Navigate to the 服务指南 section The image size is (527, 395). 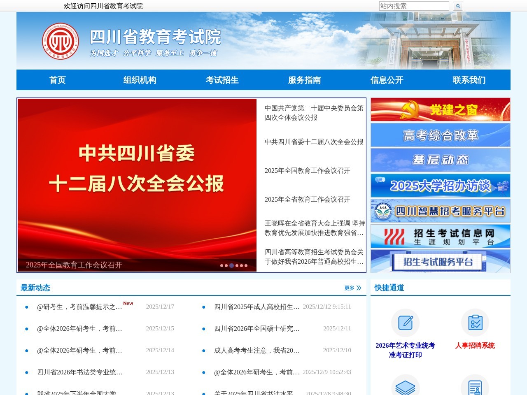coord(305,80)
